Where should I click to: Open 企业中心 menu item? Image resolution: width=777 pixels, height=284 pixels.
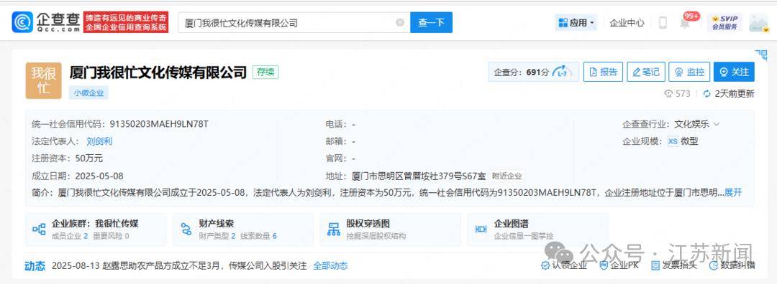pos(627,23)
